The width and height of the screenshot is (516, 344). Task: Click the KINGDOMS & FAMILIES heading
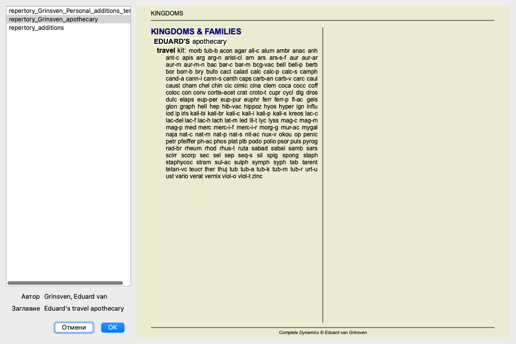tap(196, 32)
